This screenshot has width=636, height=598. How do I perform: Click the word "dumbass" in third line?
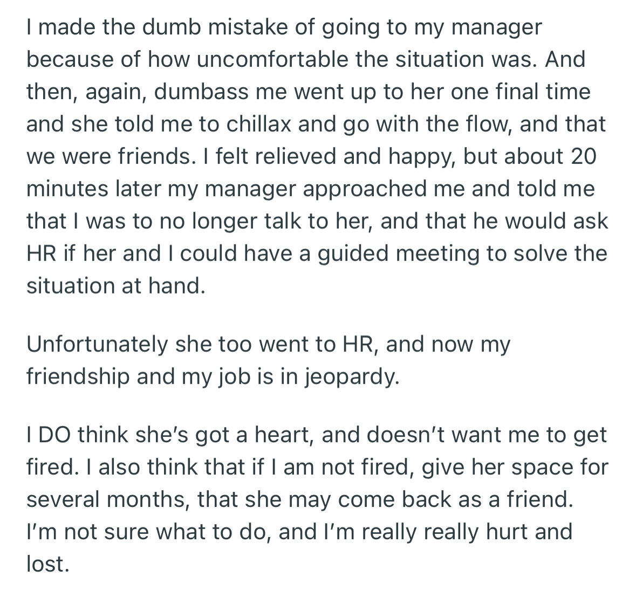[201, 92]
